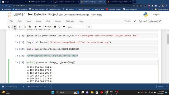This screenshot has height=95, width=169.
Task: Open a new browser tab
Action: pos(135,2)
